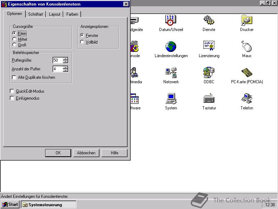This screenshot has height=209, width=278.
Task: Decrease Anzahl der Puffer with down arrow
Action: (x=66, y=70)
